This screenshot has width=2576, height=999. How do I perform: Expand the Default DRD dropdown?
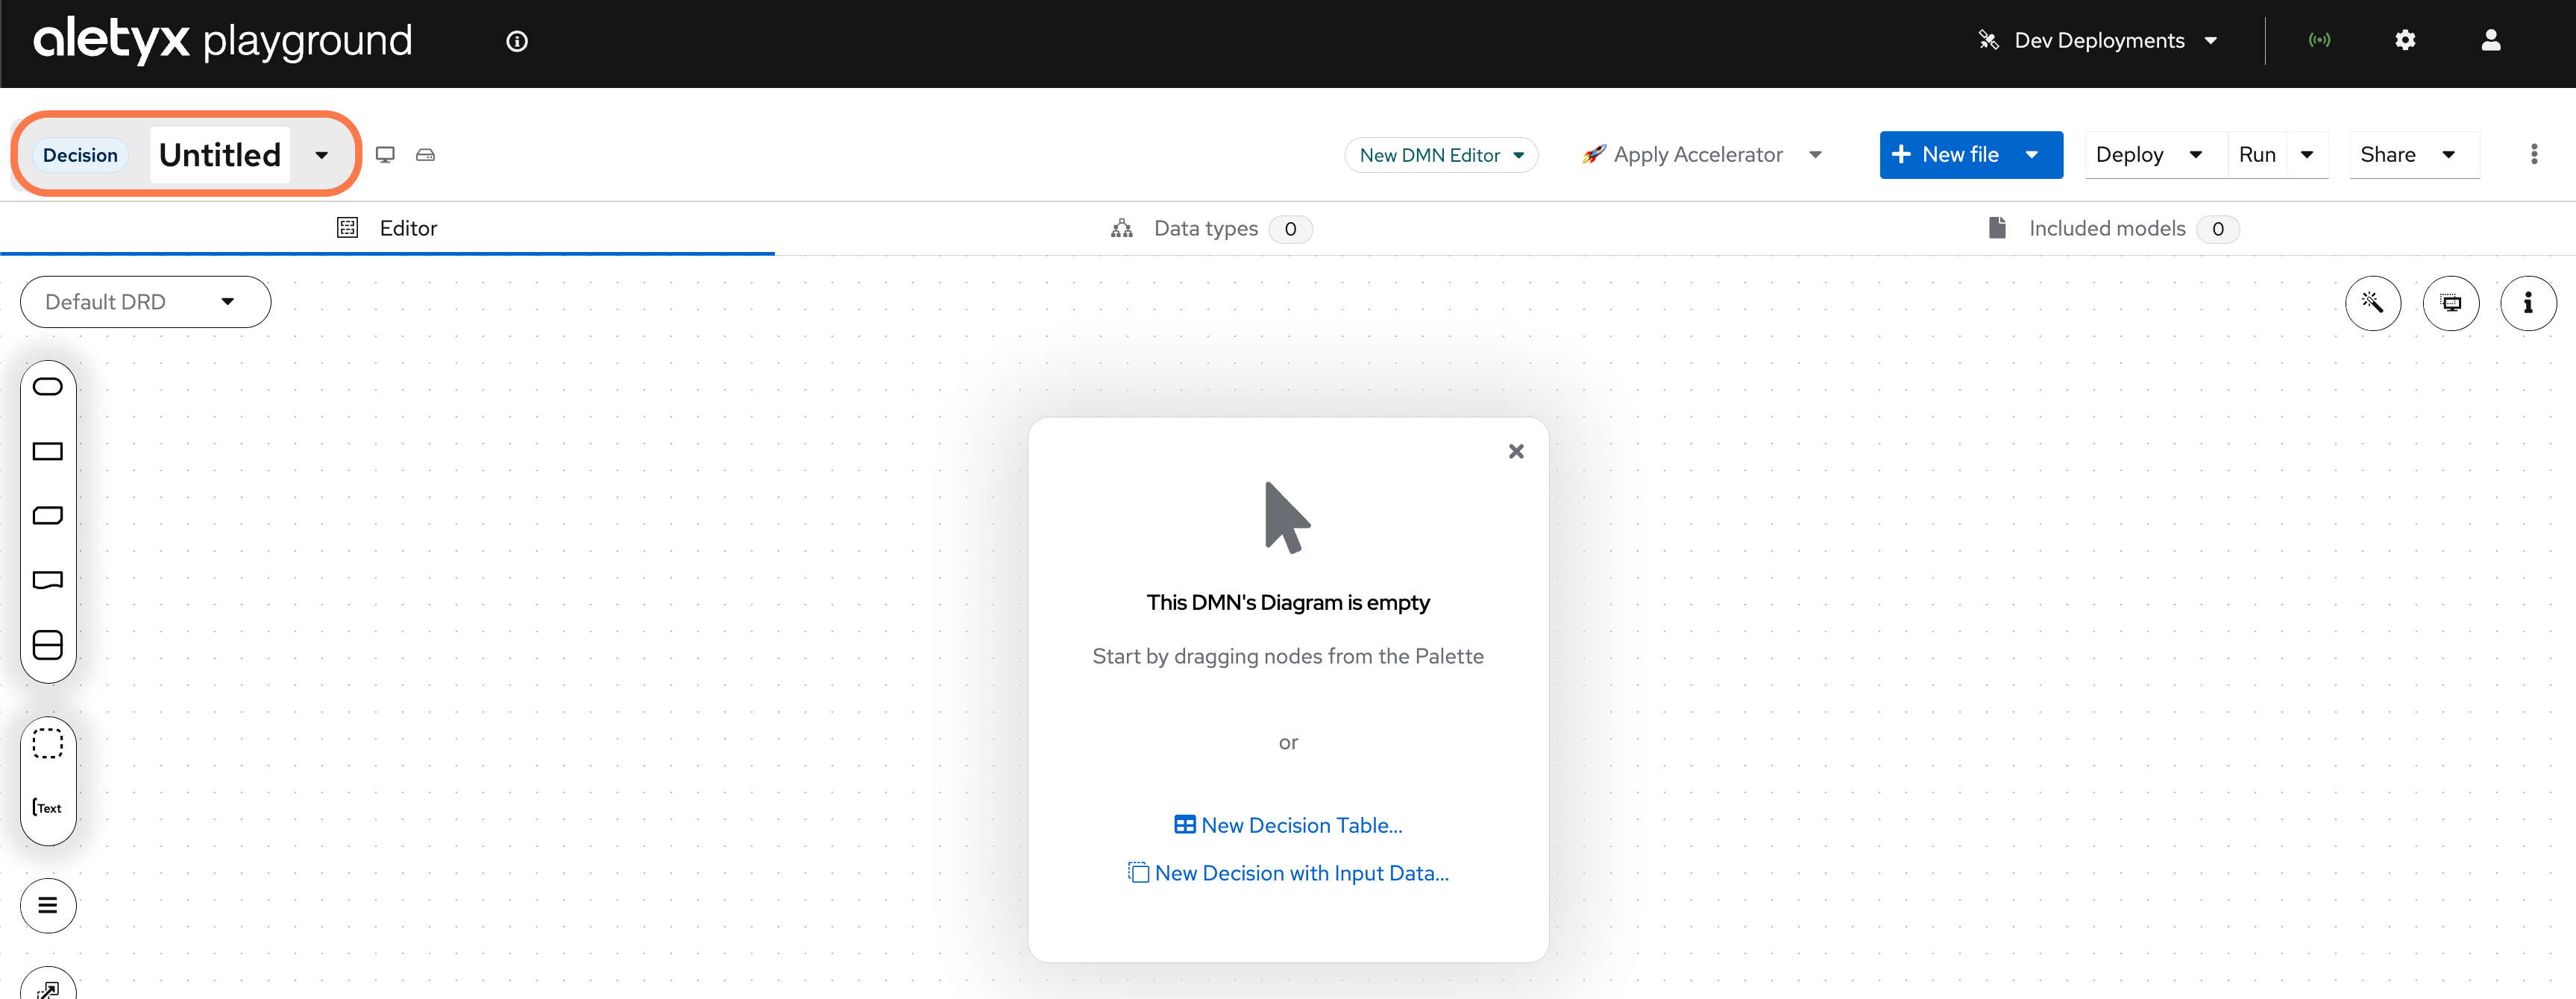[145, 302]
